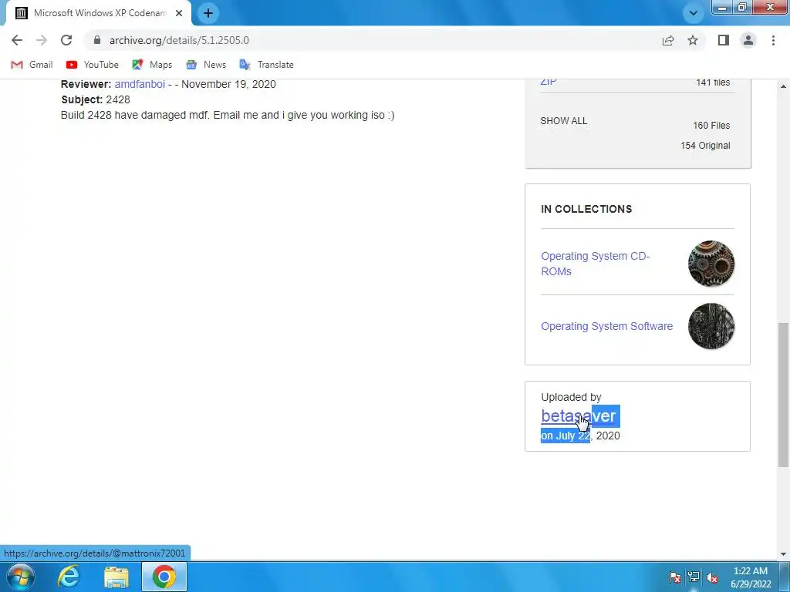Click scrollbar down arrow
This screenshot has width=790, height=592.
click(783, 554)
